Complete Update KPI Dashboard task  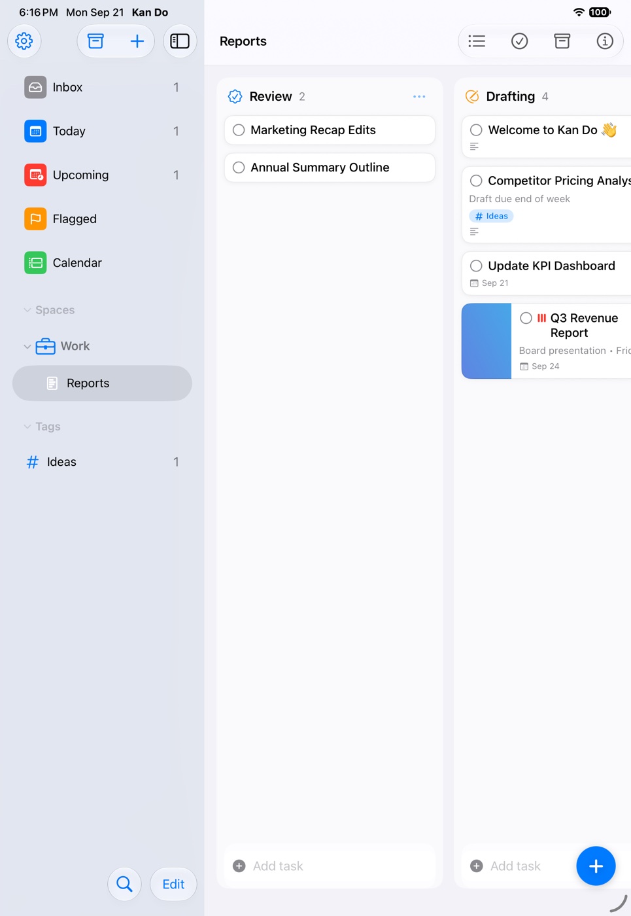coord(476,266)
